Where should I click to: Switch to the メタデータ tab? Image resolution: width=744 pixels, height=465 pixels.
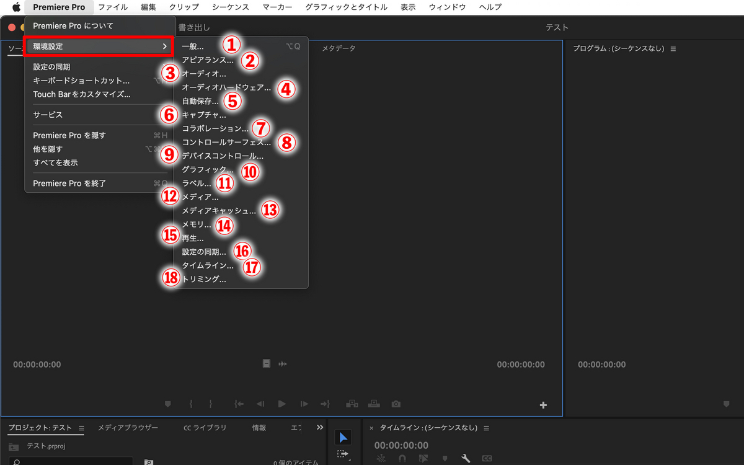pos(339,48)
